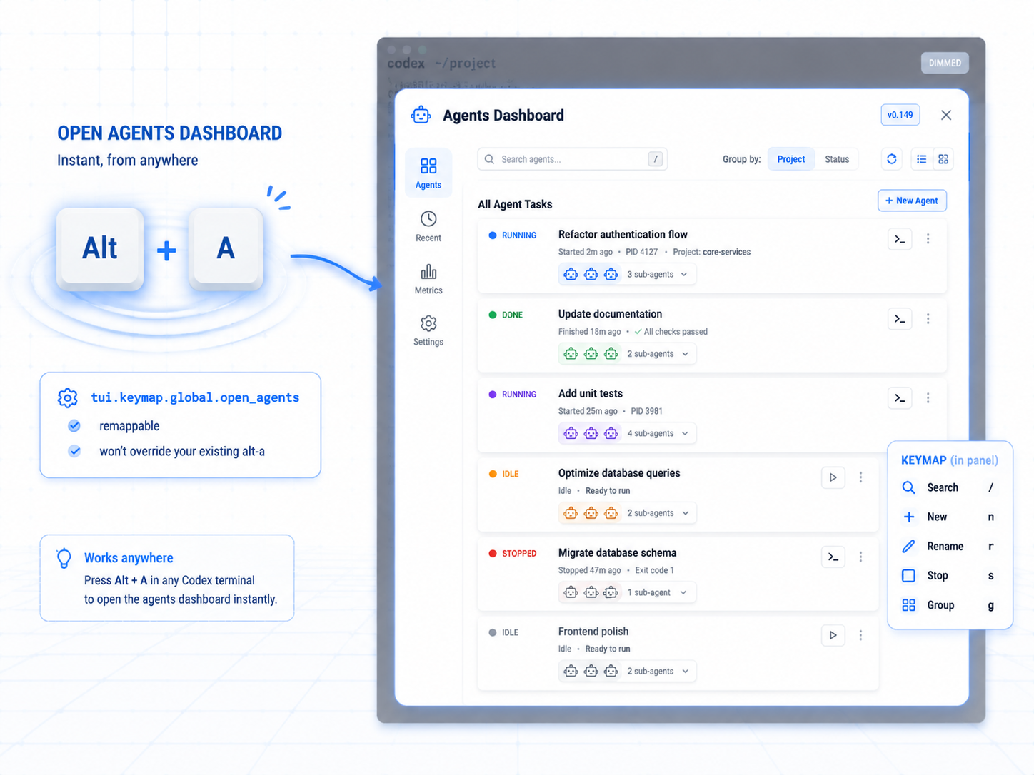
Task: Click the Update documentation title
Action: click(610, 314)
